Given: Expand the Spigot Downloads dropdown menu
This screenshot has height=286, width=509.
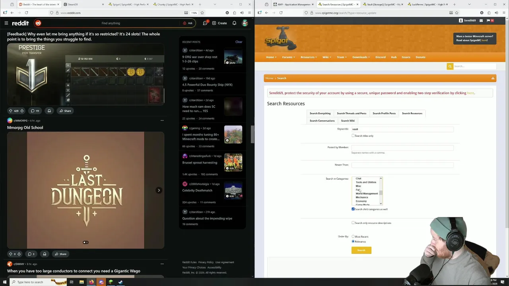Looking at the screenshot, I should pyautogui.click(x=361, y=57).
